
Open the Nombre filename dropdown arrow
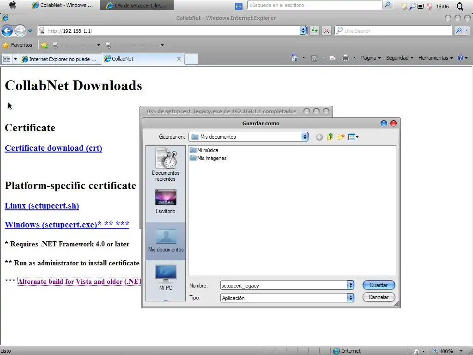point(351,285)
